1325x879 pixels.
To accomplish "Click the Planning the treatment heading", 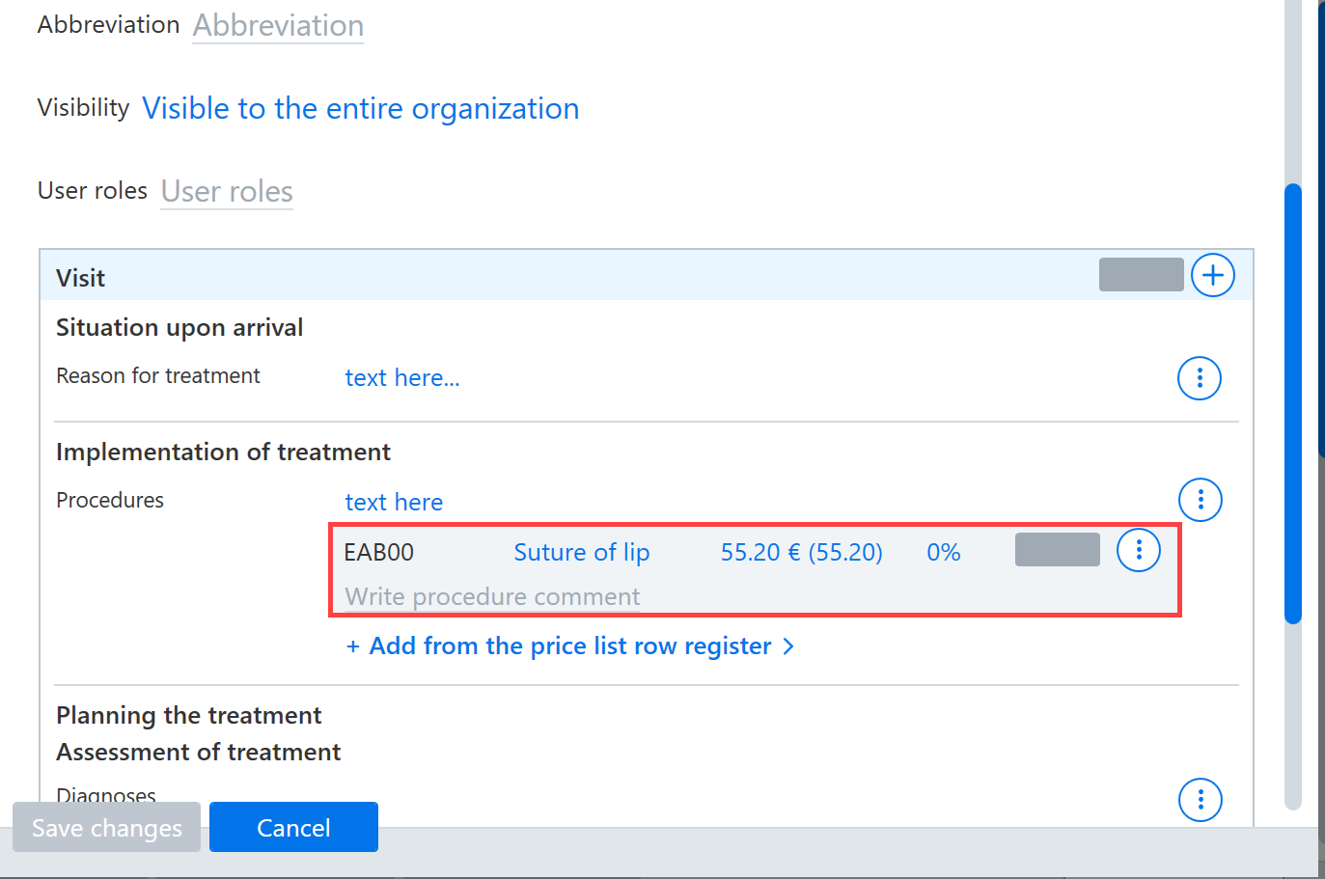I will click(x=189, y=716).
